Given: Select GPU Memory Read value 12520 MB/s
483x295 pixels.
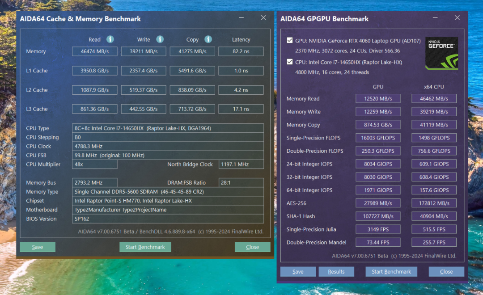Looking at the screenshot, I should point(378,98).
